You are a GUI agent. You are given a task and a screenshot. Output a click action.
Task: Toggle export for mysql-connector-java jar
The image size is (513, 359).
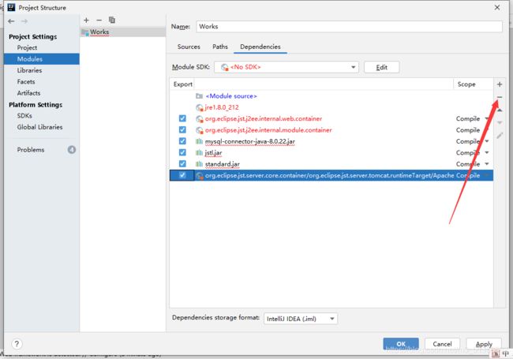[182, 141]
